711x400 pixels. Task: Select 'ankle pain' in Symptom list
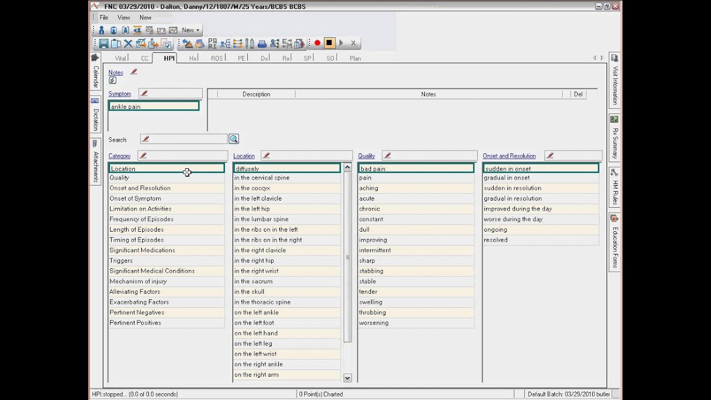point(154,106)
